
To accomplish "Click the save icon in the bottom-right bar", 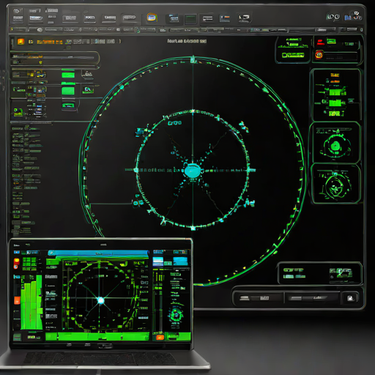I will pos(350,298).
